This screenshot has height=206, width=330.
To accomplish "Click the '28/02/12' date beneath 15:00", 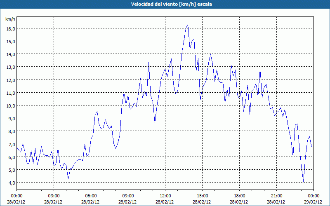I will click(x=202, y=202).
